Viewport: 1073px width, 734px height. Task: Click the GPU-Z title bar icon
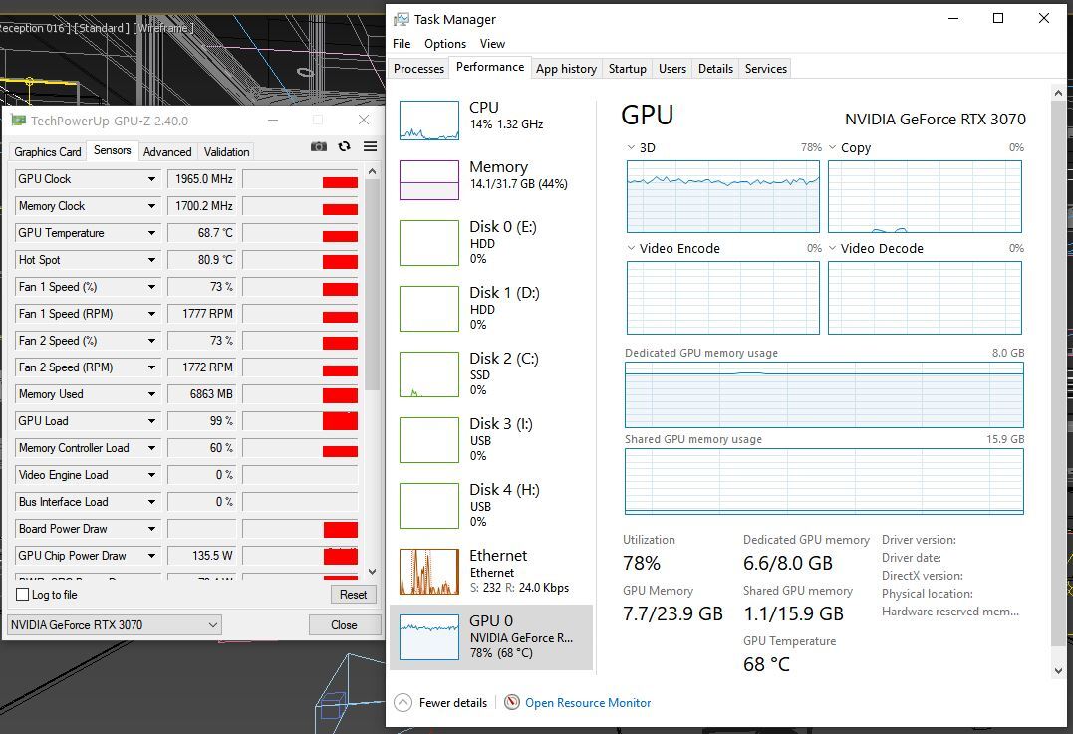19,122
